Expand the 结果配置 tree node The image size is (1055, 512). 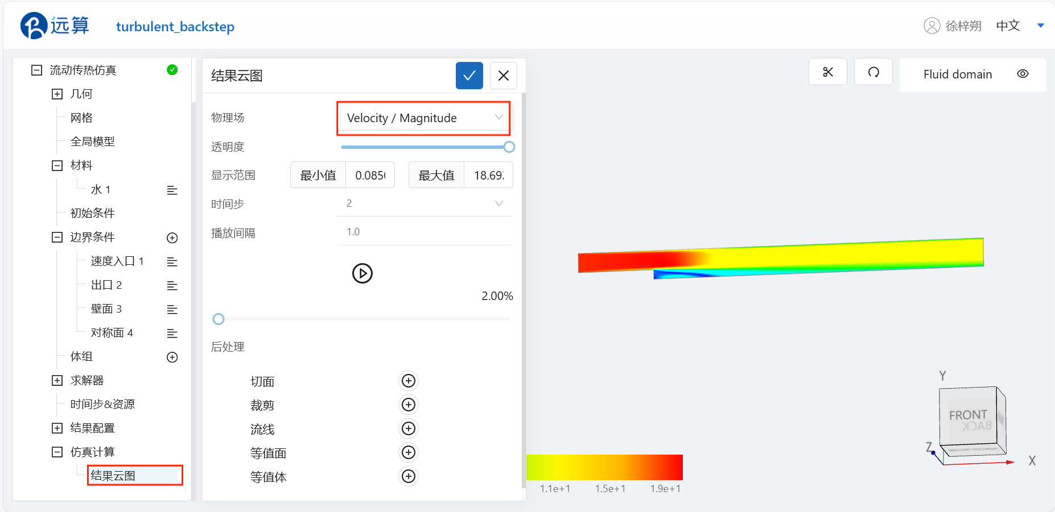pyautogui.click(x=57, y=428)
